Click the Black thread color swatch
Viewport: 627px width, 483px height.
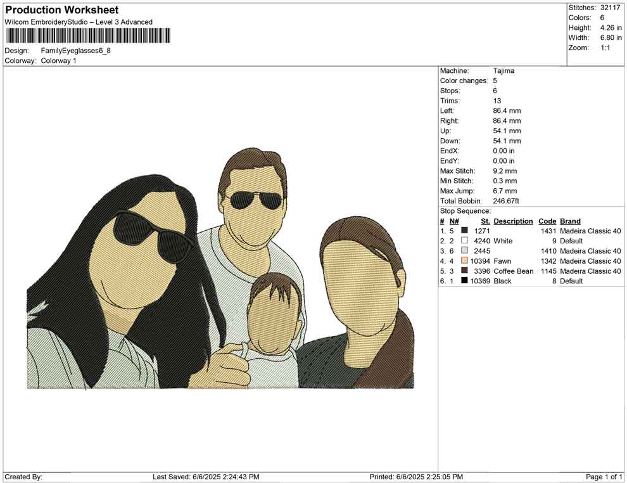[x=464, y=281]
